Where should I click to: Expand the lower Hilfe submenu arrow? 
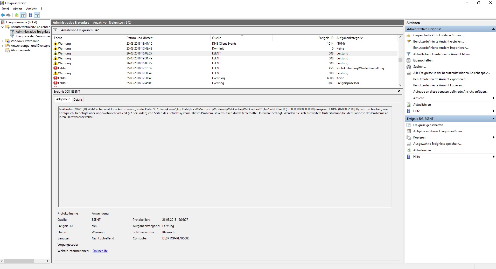pos(493,157)
